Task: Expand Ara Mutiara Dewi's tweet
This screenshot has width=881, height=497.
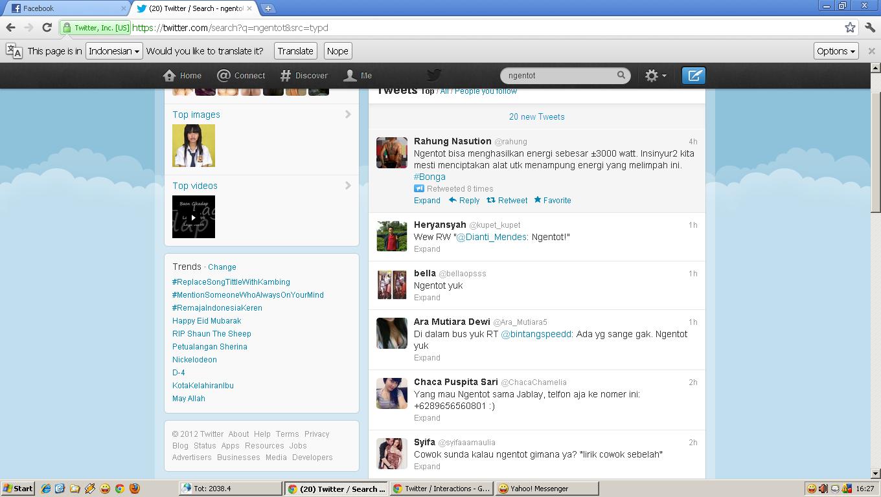Action: 427,358
